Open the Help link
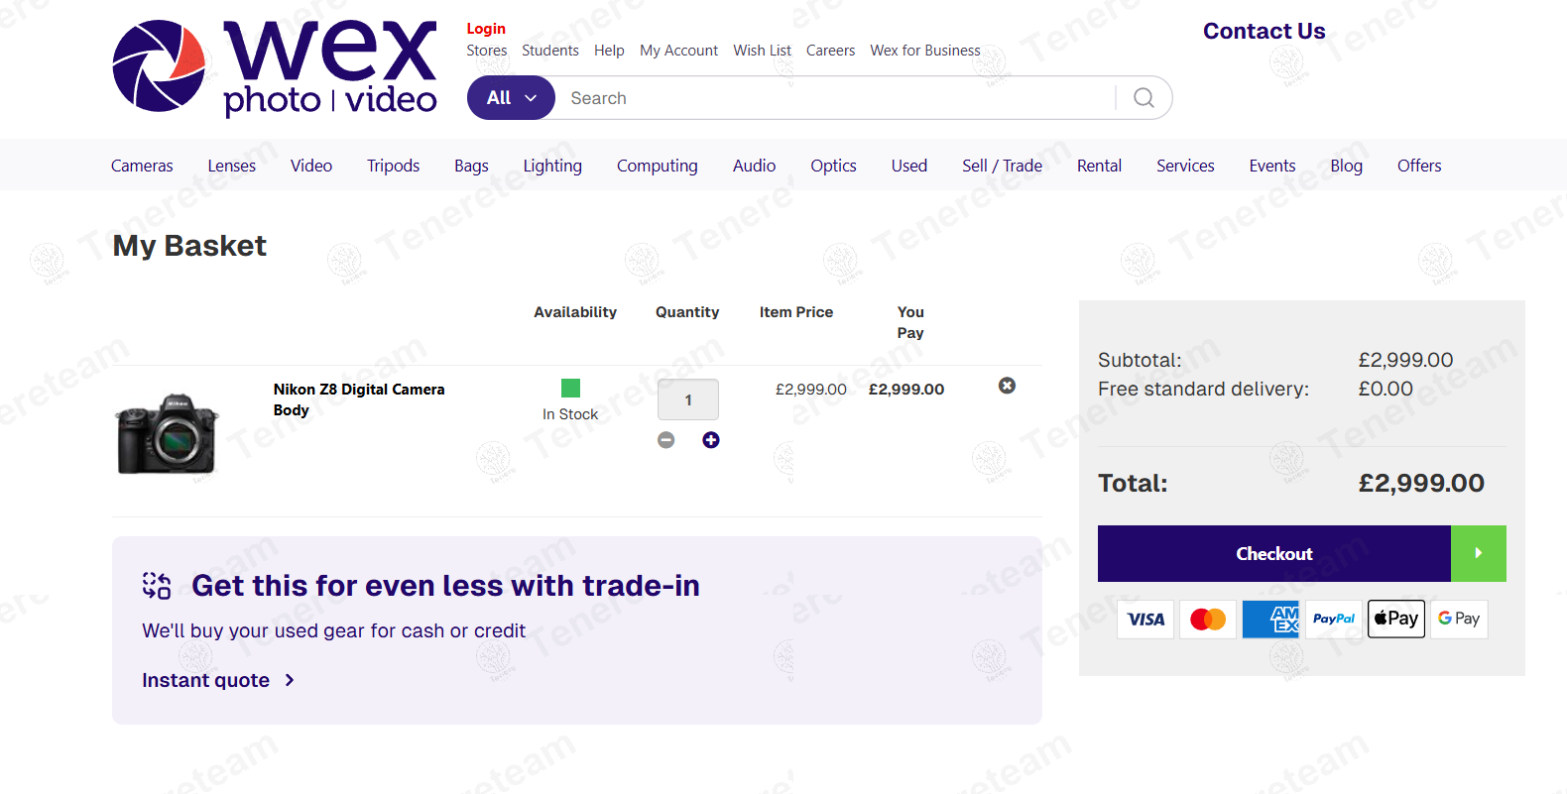Viewport: 1567px width, 794px height. 609,51
